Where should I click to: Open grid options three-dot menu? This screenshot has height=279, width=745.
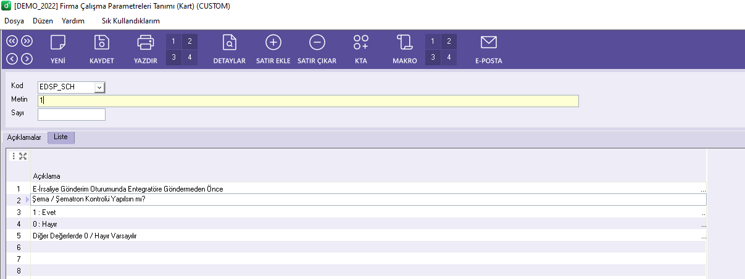(x=14, y=156)
